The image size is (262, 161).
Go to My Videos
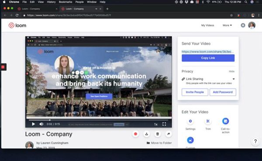pyautogui.click(x=207, y=25)
